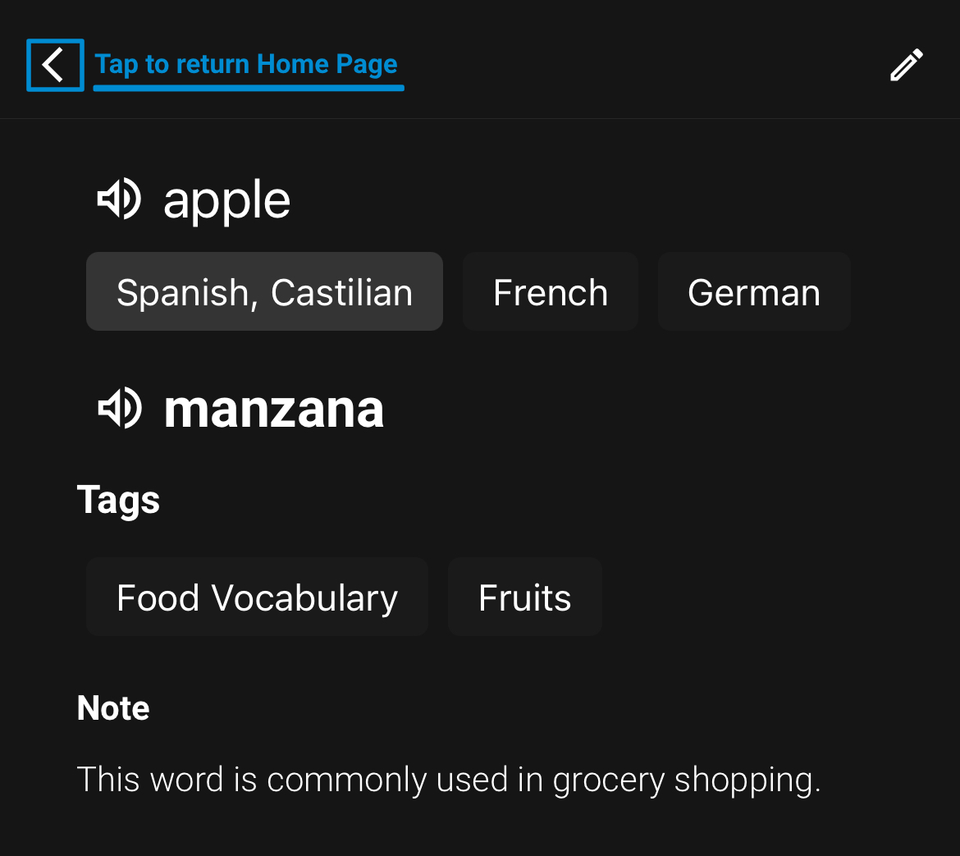Viewport: 960px width, 856px height.
Task: Click 'Castilian' in the selected language chip
Action: pyautogui.click(x=341, y=292)
